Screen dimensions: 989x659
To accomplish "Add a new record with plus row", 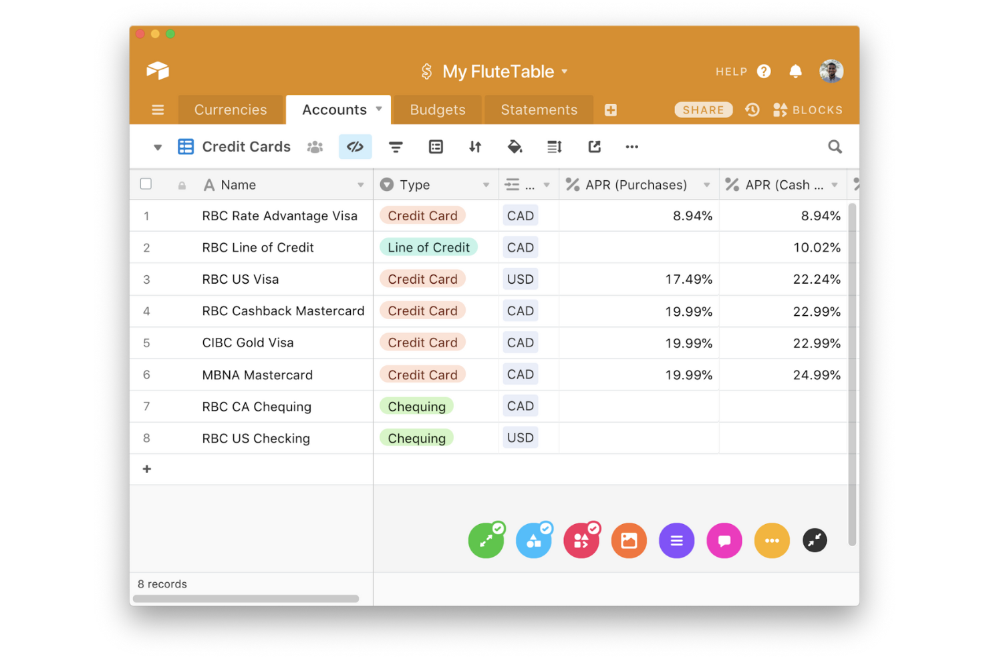I will coord(147,469).
